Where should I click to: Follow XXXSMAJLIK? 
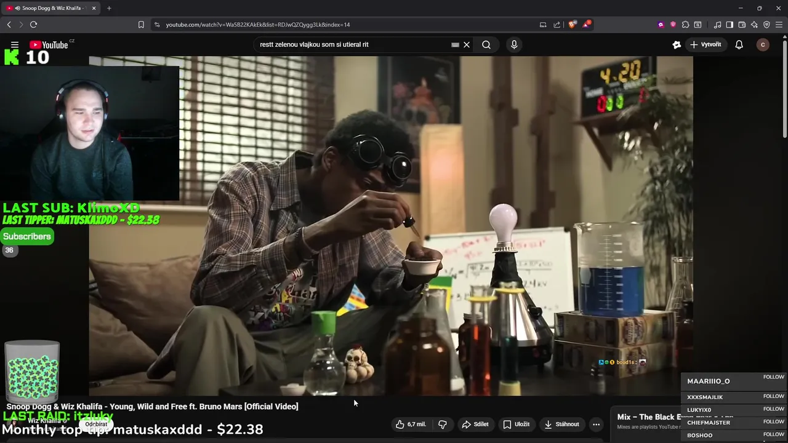(x=774, y=396)
